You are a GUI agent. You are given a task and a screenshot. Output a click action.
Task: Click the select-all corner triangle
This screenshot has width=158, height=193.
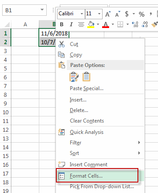7,25
